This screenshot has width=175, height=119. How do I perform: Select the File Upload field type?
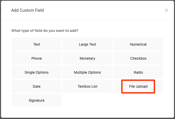138,86
